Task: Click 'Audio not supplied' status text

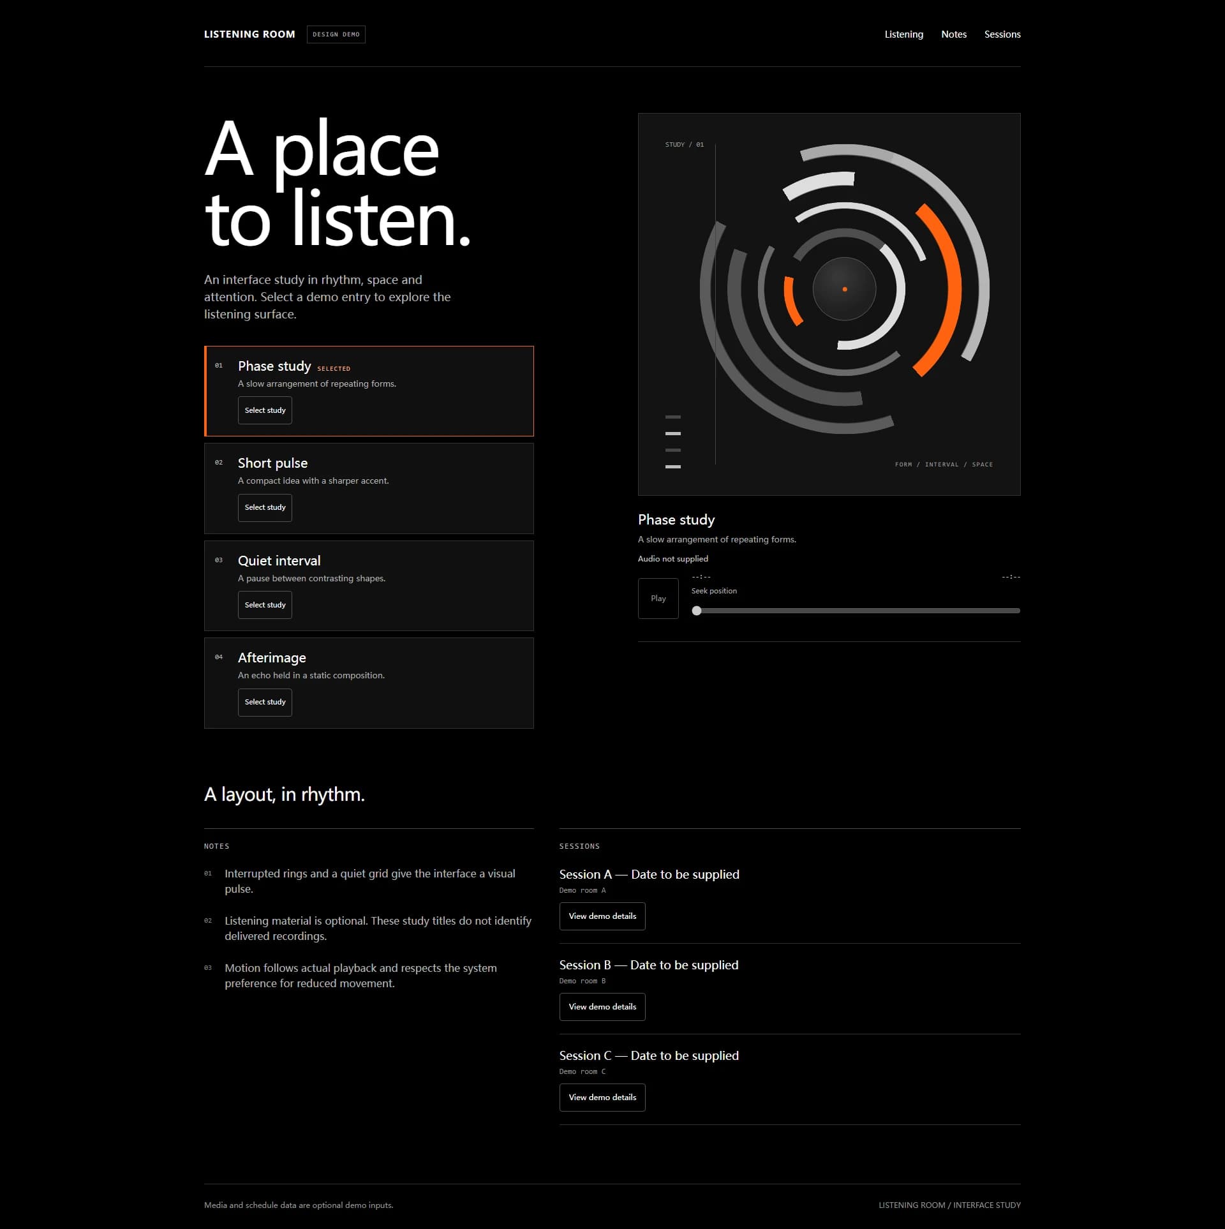Action: tap(672, 559)
